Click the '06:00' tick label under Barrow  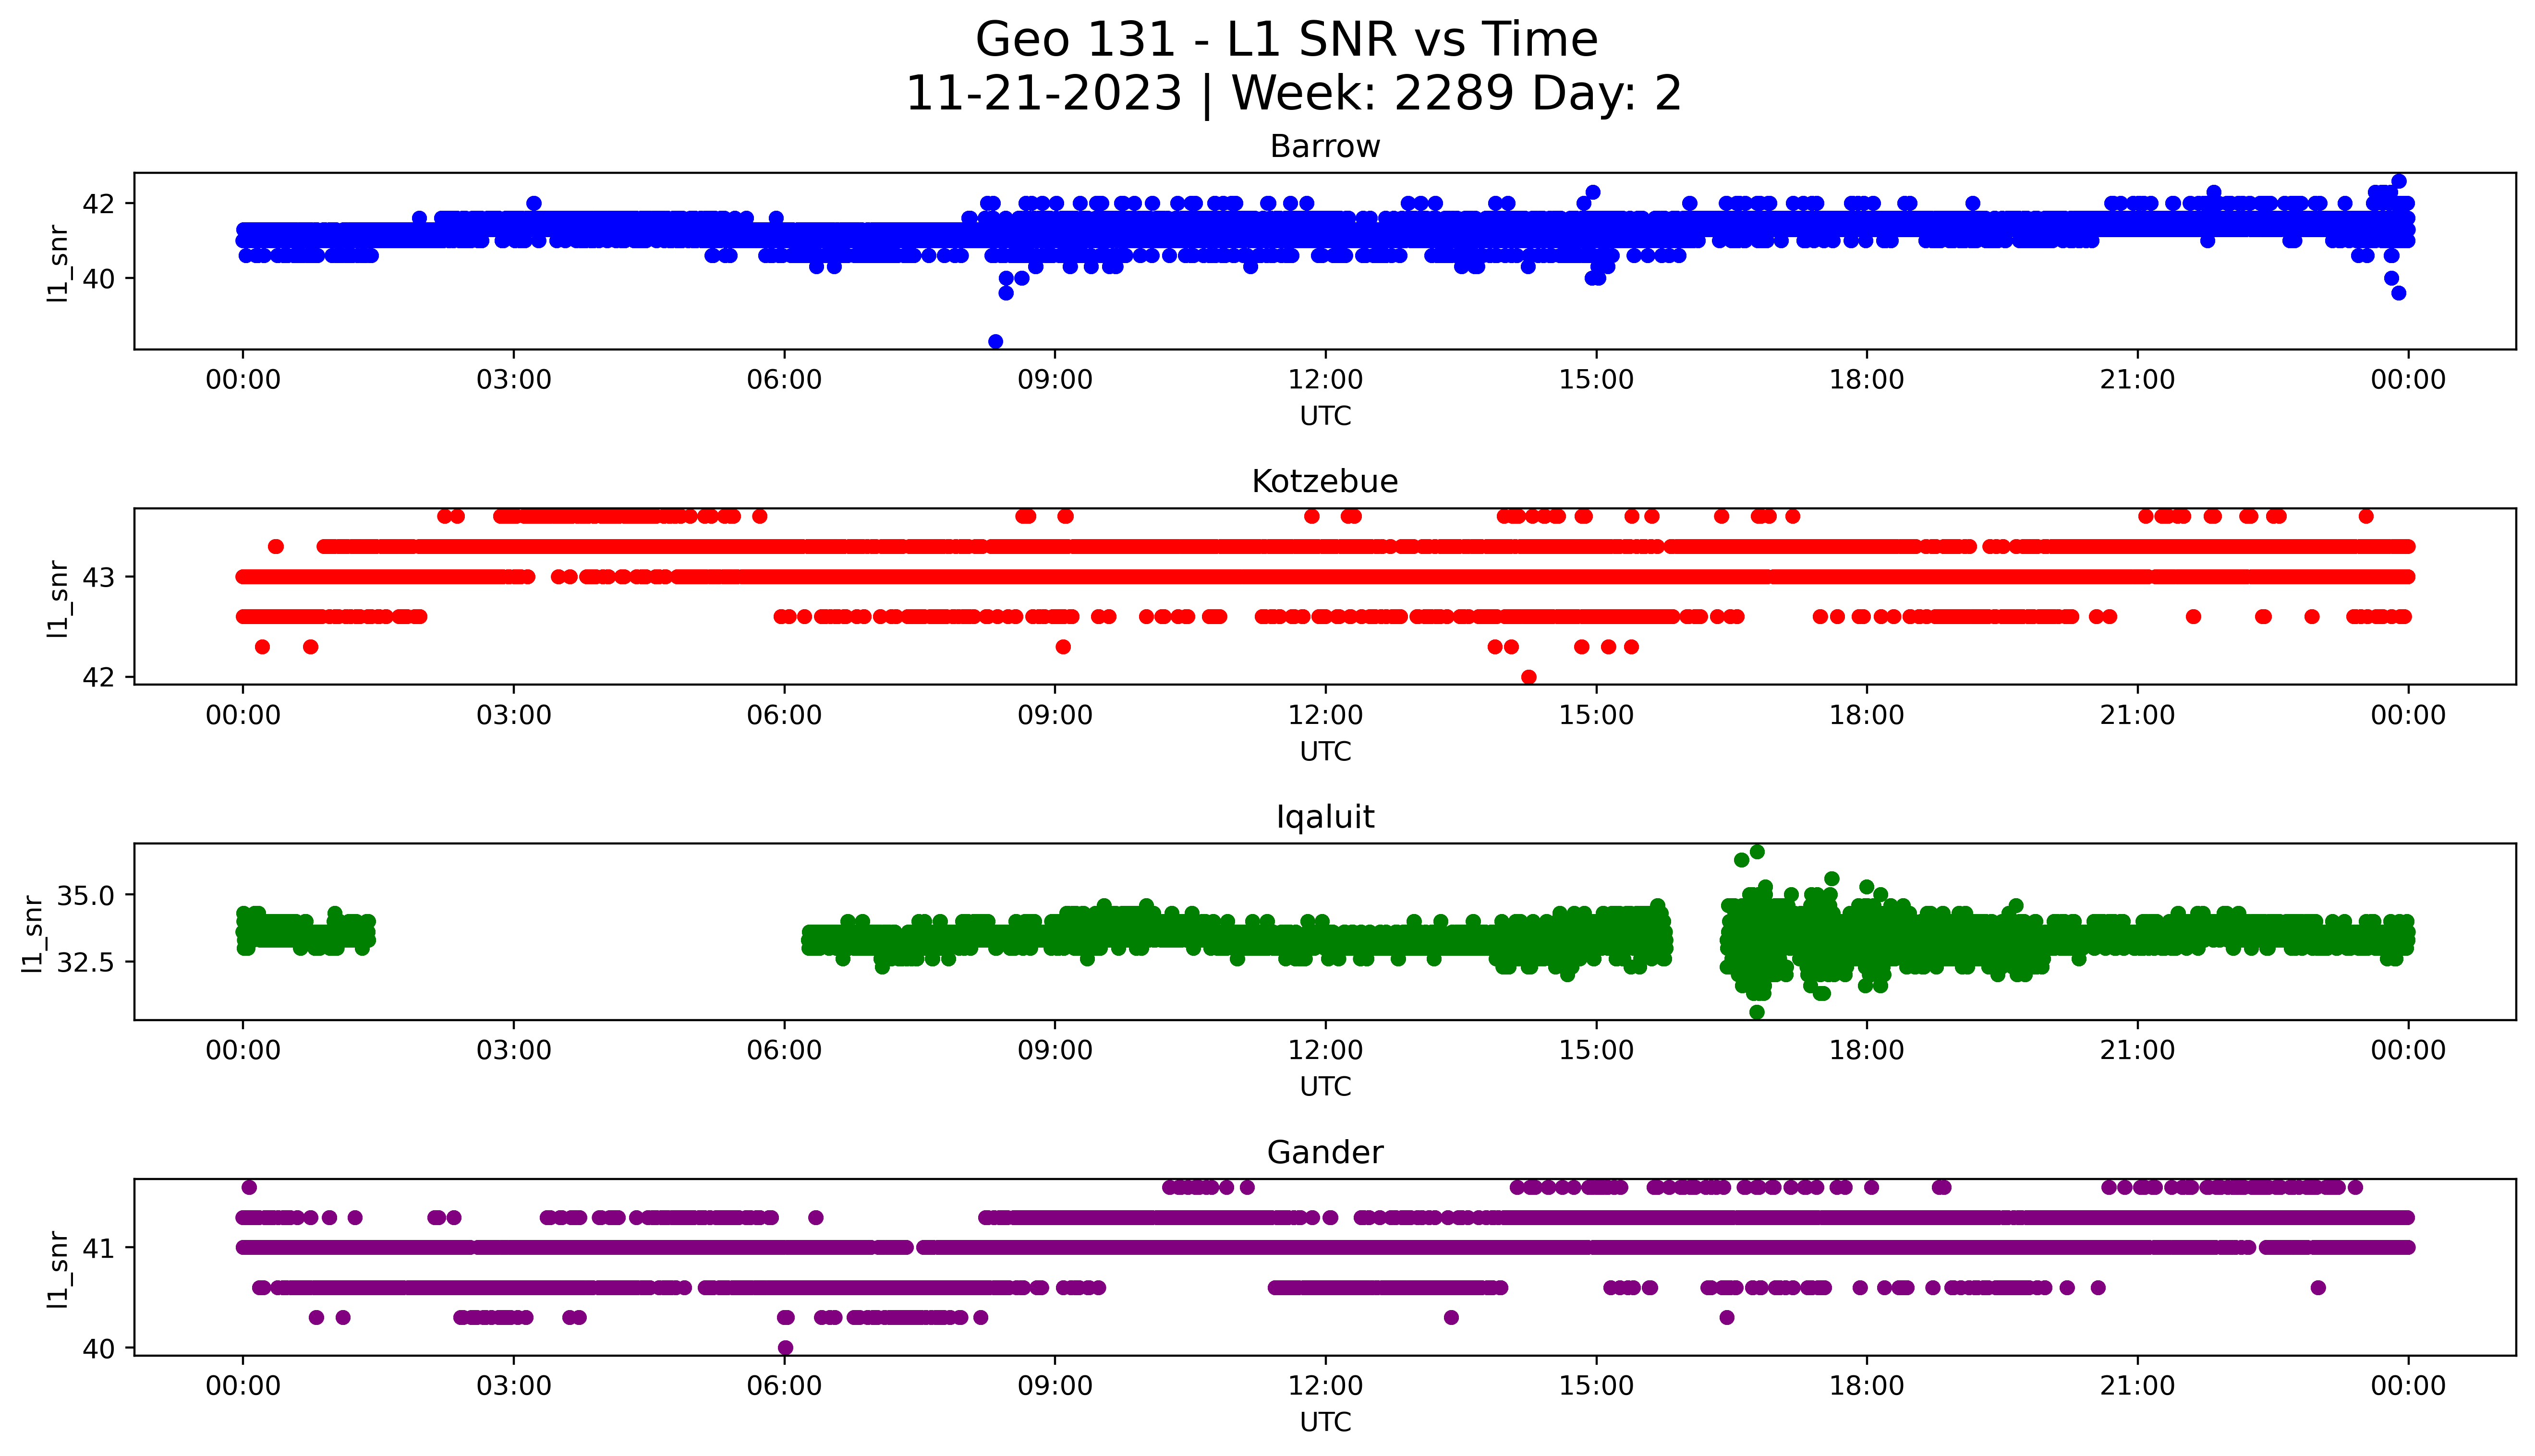785,380
